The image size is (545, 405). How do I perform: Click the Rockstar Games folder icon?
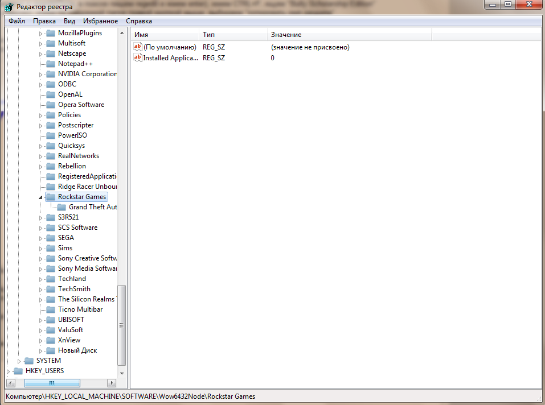tap(51, 197)
